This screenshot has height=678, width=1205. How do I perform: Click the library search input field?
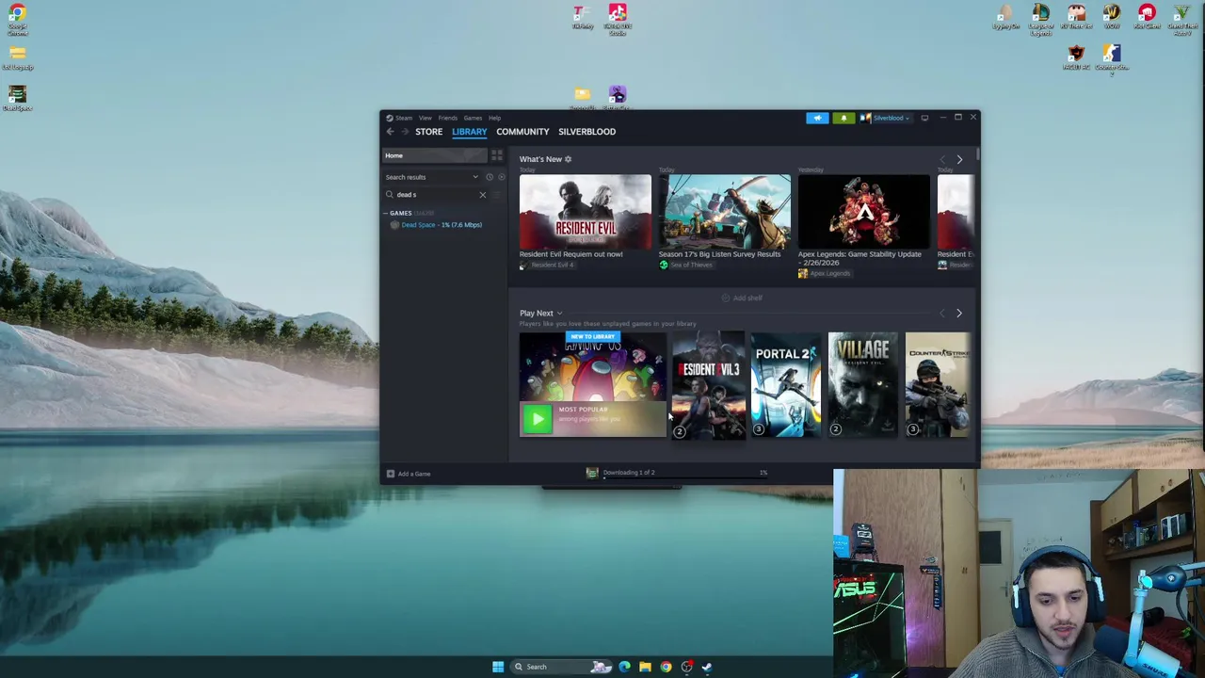tap(436, 195)
